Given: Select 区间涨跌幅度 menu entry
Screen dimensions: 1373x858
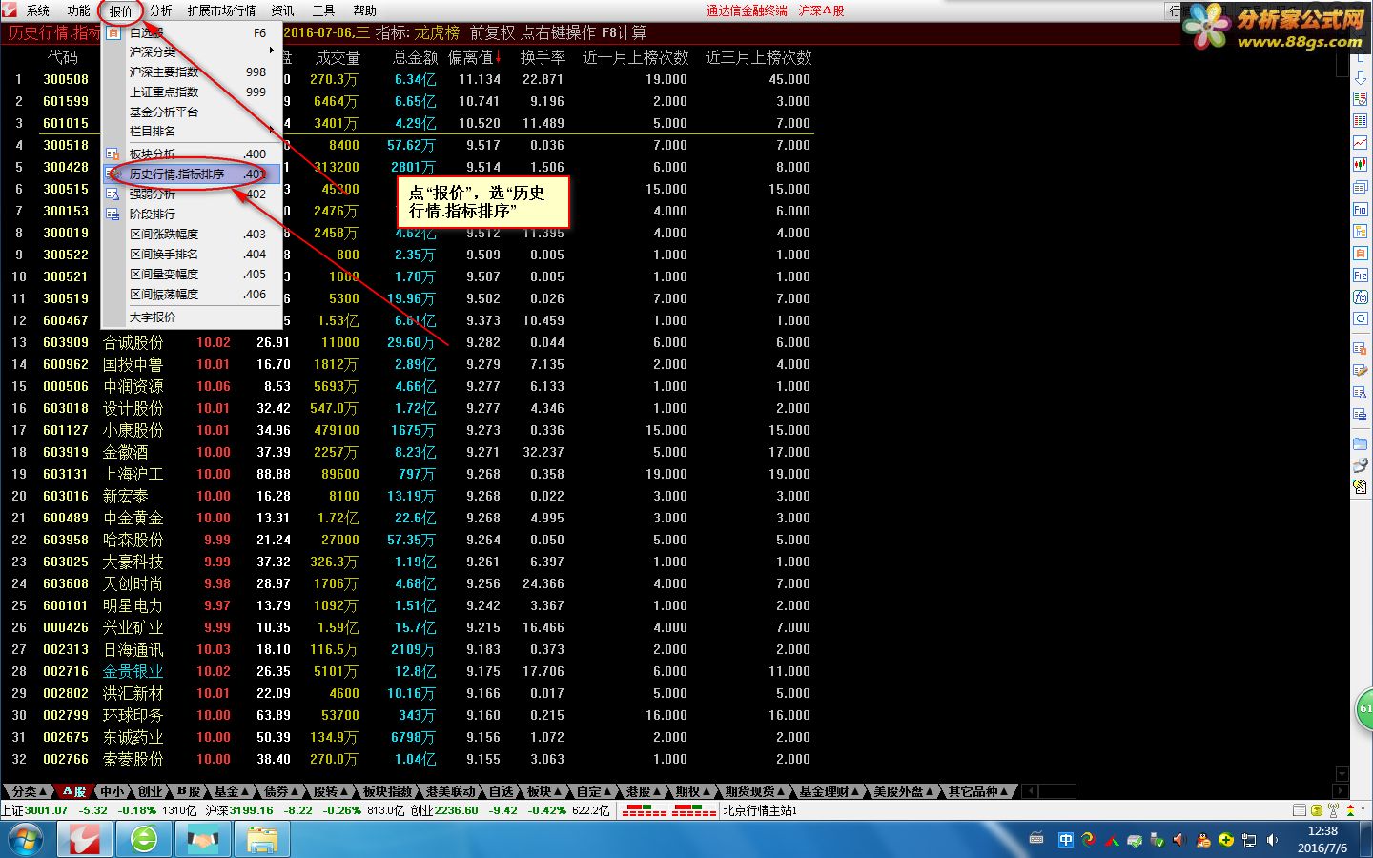Looking at the screenshot, I should (193, 234).
